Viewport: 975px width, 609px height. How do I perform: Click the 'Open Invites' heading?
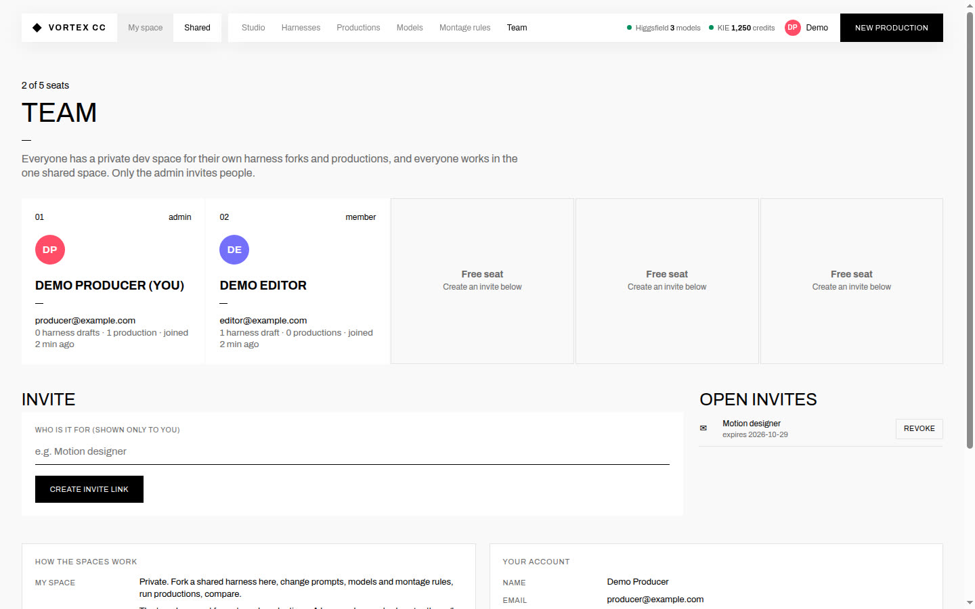pos(758,399)
